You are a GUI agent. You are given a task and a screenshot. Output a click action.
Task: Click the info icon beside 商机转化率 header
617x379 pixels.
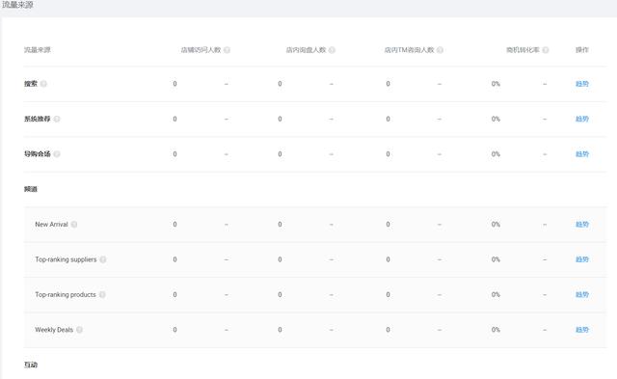pyautogui.click(x=546, y=50)
